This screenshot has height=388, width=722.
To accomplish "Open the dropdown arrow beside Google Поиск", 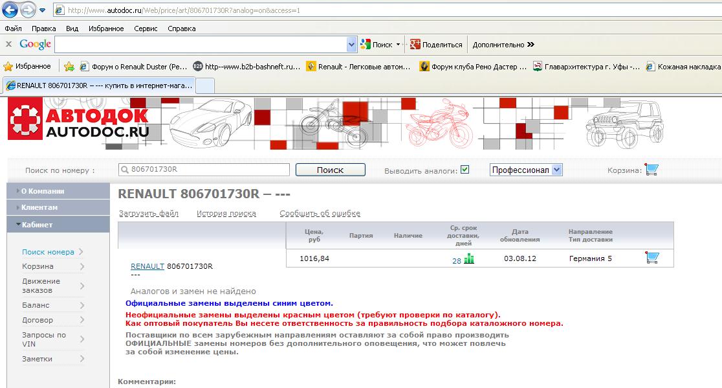I will click(x=399, y=45).
